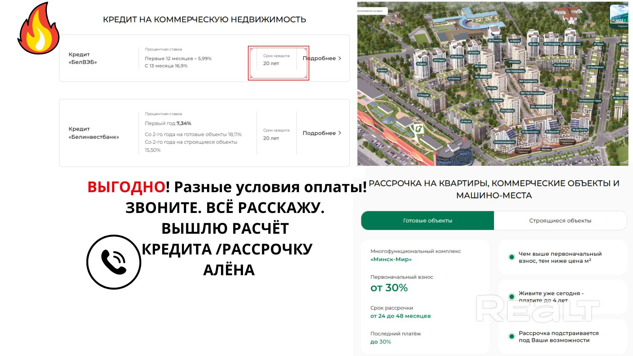633x356 pixels.
Task: Click the green bullet beside 'Рассрочка подстраивается'
Action: 512,337
